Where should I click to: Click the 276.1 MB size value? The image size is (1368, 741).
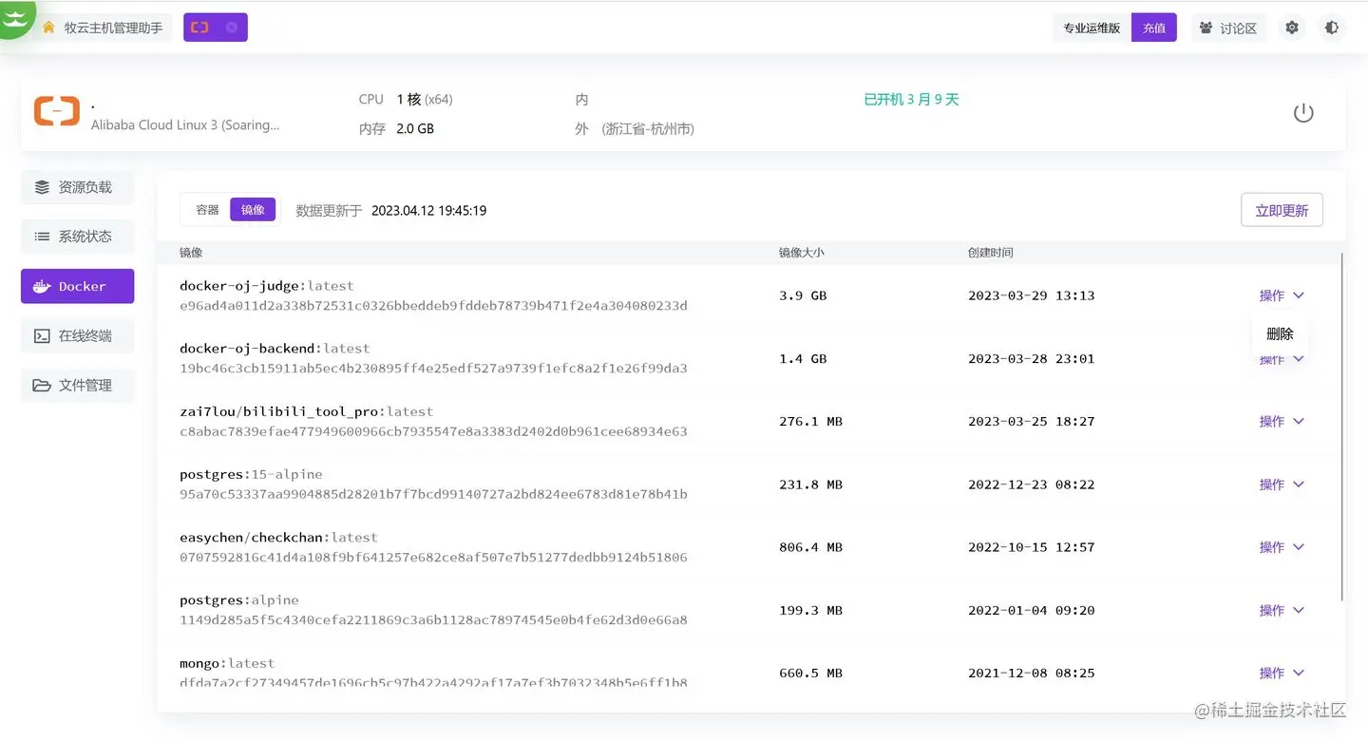click(x=810, y=421)
